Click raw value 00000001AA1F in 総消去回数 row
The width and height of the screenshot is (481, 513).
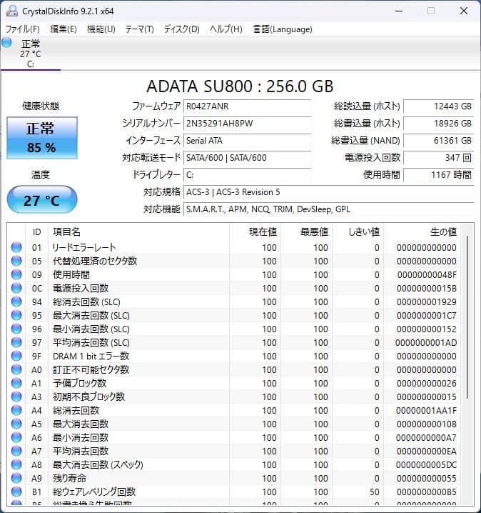click(x=426, y=411)
